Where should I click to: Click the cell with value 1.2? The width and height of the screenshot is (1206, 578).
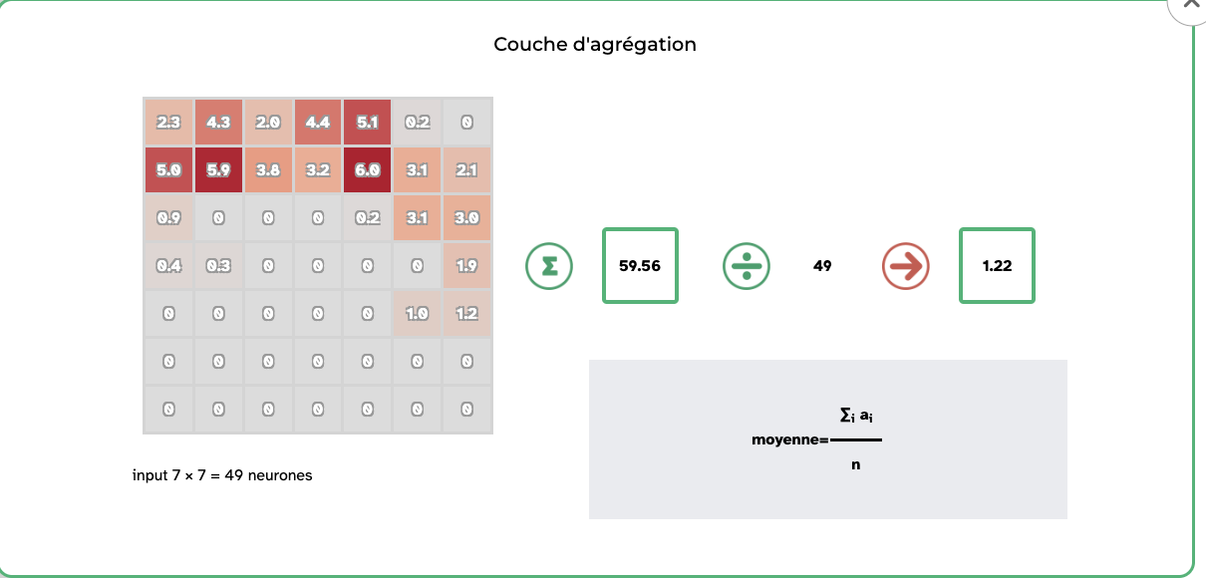coord(466,314)
